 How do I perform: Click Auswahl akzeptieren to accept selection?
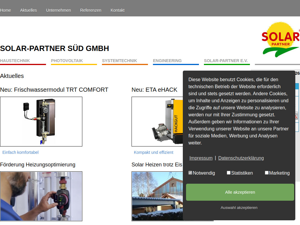coord(239,207)
